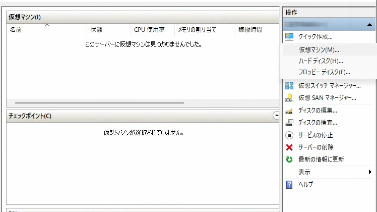Select ハード ディスク(H)... from the submenu
Viewport: 377px width, 212px height.
(329, 61)
